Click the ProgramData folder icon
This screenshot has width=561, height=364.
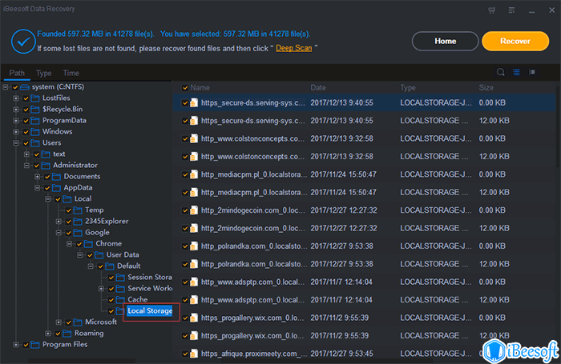(x=35, y=121)
